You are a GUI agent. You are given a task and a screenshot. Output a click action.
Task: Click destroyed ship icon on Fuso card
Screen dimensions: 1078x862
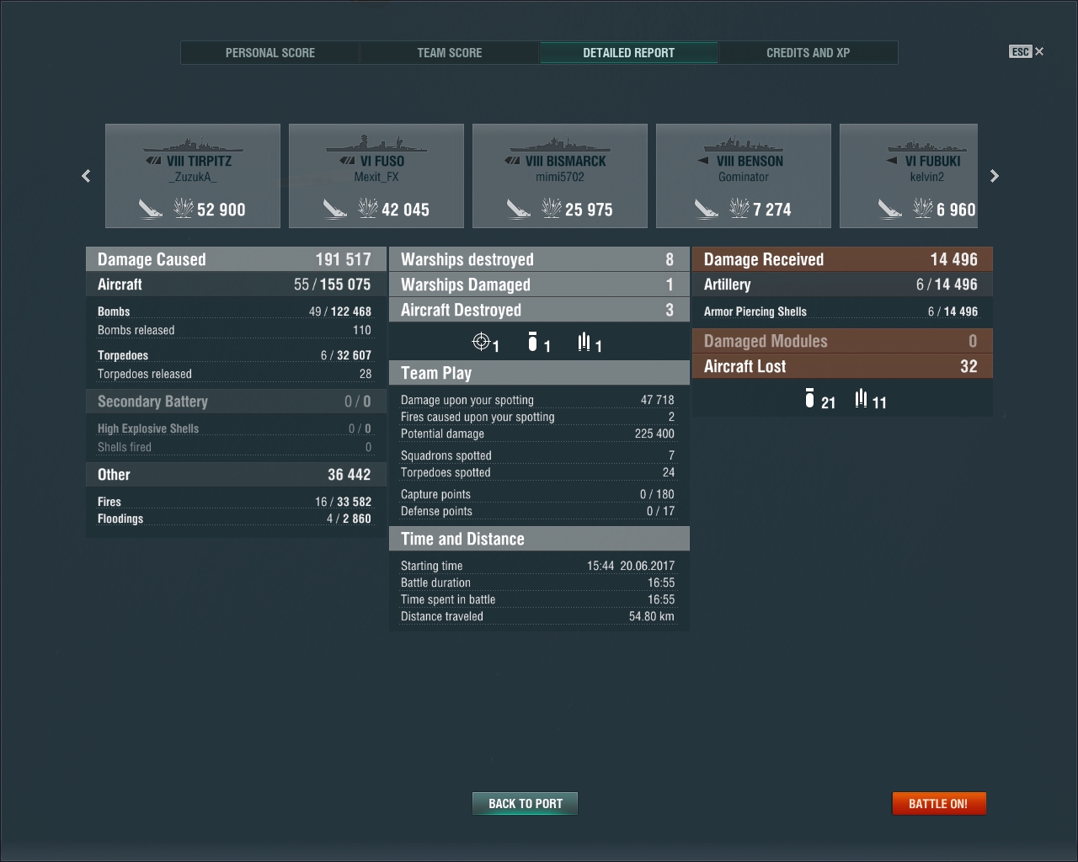click(x=335, y=208)
